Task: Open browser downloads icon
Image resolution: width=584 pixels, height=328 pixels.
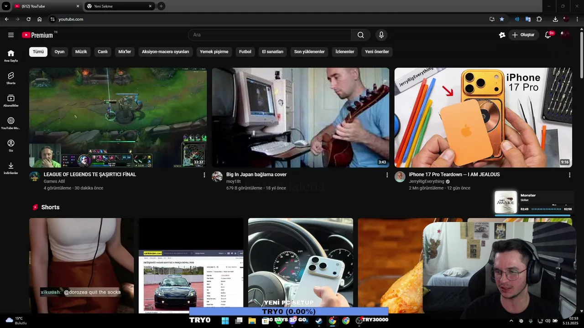Action: click(555, 19)
